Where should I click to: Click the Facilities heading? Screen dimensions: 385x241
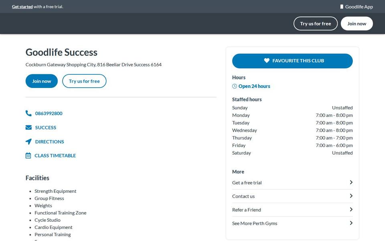tap(37, 178)
